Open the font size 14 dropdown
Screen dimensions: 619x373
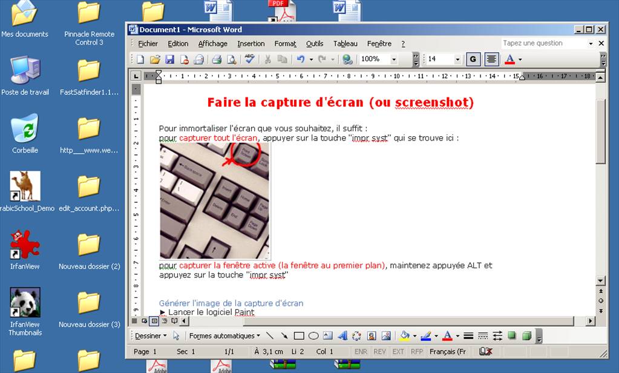tap(457, 59)
